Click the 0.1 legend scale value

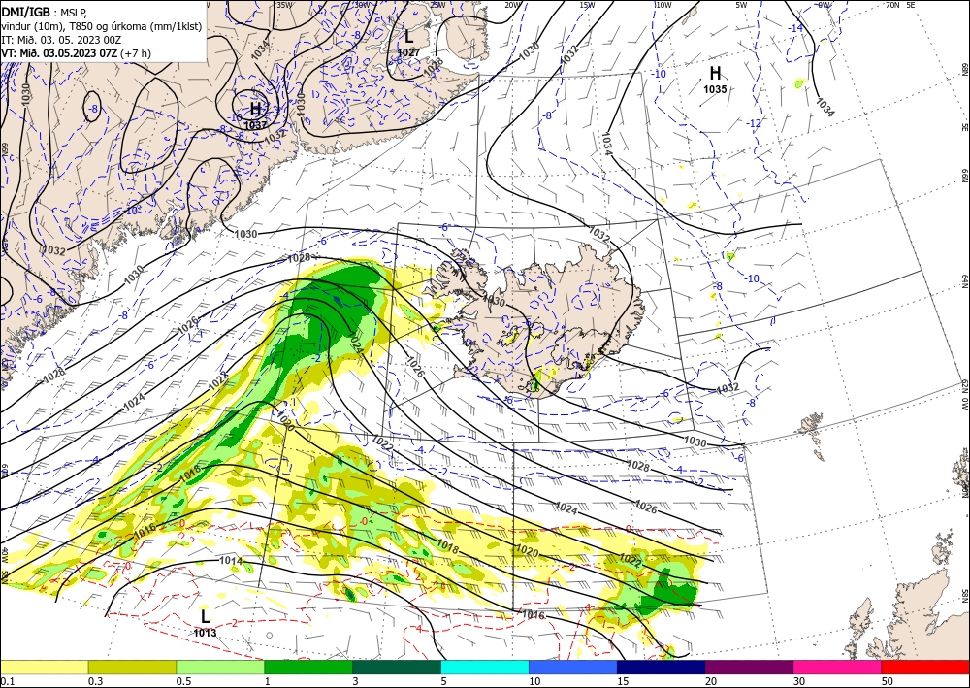[x=8, y=681]
